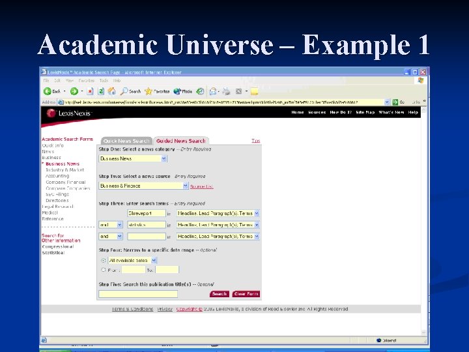Image resolution: width=469 pixels, height=352 pixels.
Task: Open Terms & Conditions footer link
Action: [x=132, y=309]
